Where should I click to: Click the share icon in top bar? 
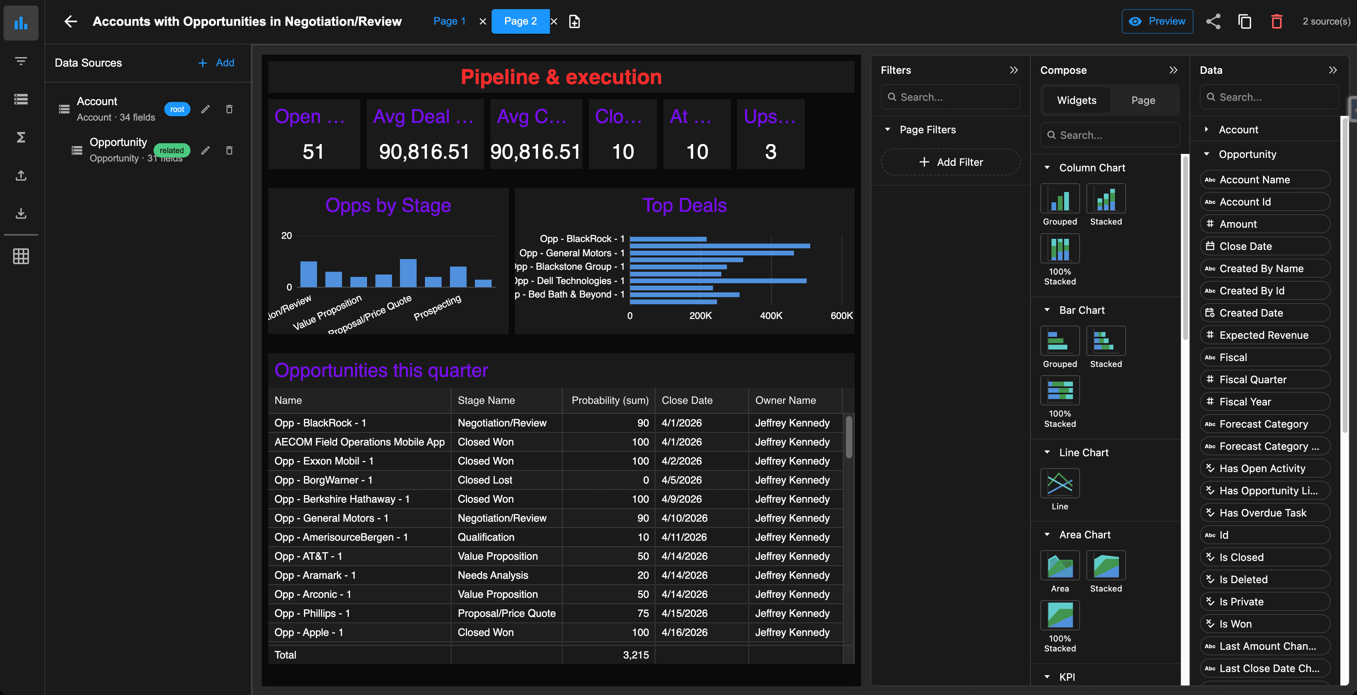coord(1213,21)
